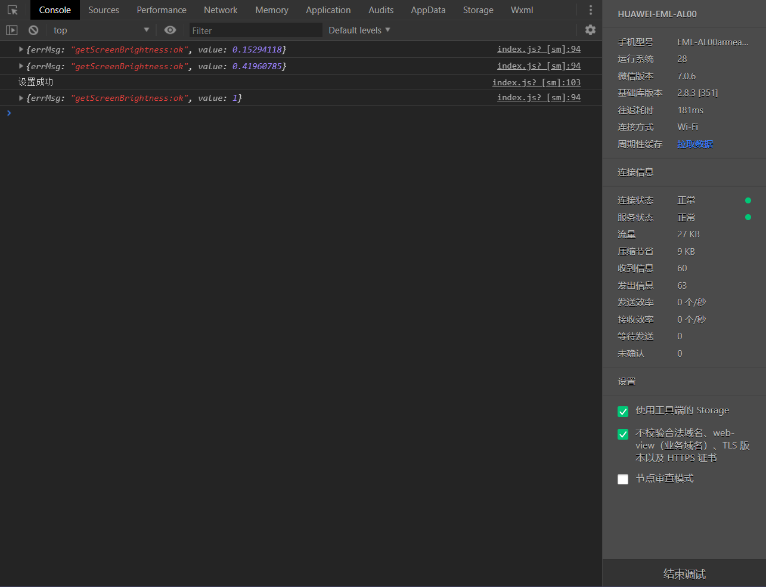Image resolution: width=766 pixels, height=587 pixels.
Task: Toggle the live expression eye icon
Action: click(x=170, y=30)
